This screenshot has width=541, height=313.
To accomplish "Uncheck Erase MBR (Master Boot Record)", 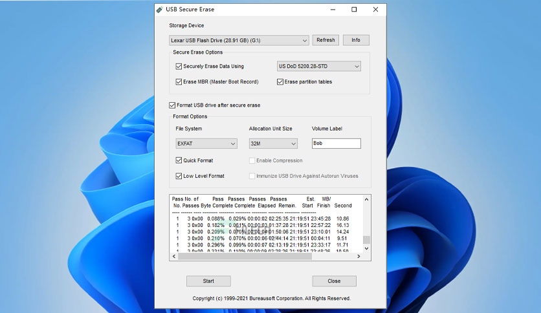I will (179, 82).
